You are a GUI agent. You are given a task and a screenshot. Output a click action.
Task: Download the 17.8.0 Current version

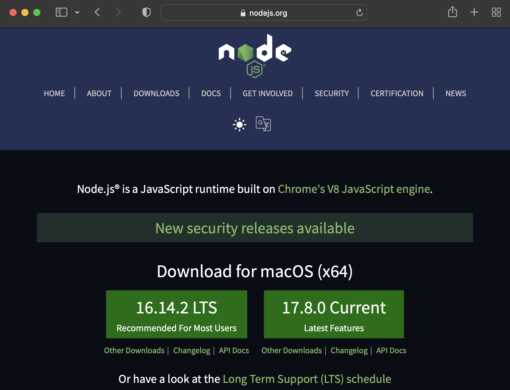334,314
